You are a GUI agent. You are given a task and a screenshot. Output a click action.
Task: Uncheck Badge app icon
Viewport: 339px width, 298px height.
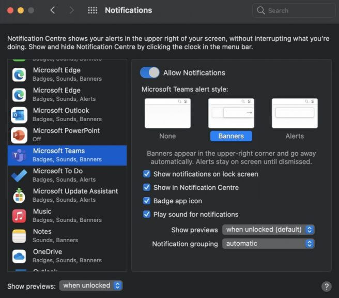[x=147, y=201]
